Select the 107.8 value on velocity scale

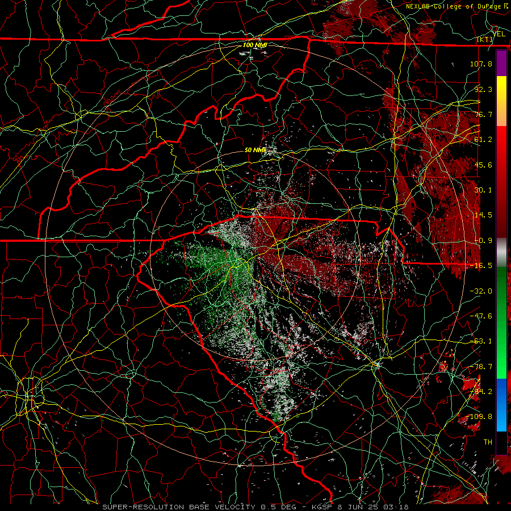pos(481,64)
